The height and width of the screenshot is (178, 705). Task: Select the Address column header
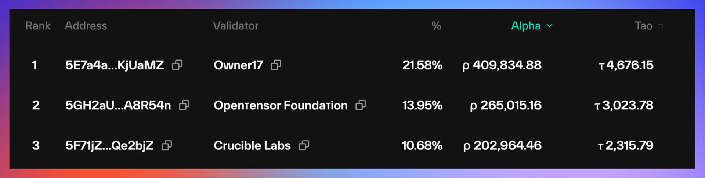(86, 26)
